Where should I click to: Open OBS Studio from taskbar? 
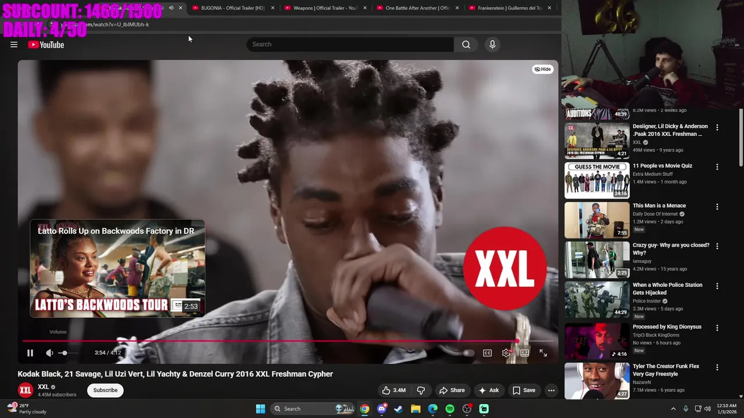pos(467,409)
